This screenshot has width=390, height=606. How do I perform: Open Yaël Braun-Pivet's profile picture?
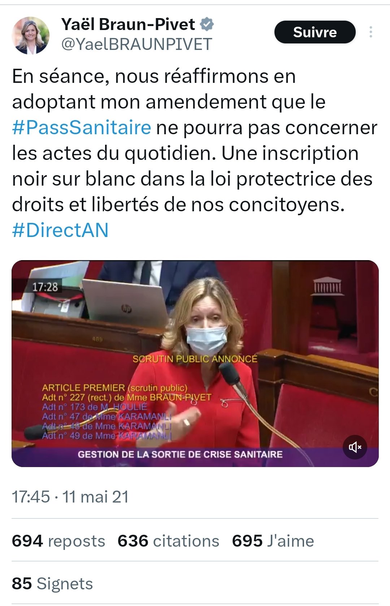[31, 35]
